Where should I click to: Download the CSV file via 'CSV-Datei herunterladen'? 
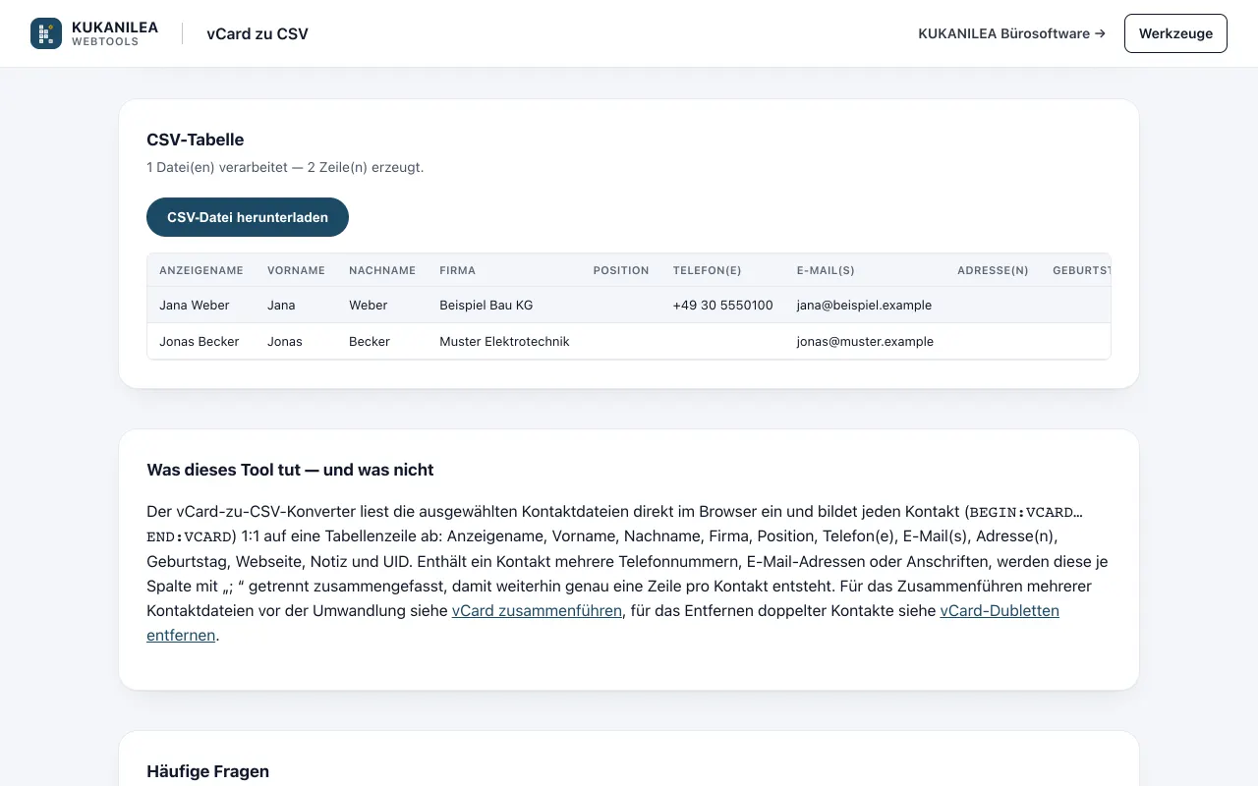coord(248,217)
